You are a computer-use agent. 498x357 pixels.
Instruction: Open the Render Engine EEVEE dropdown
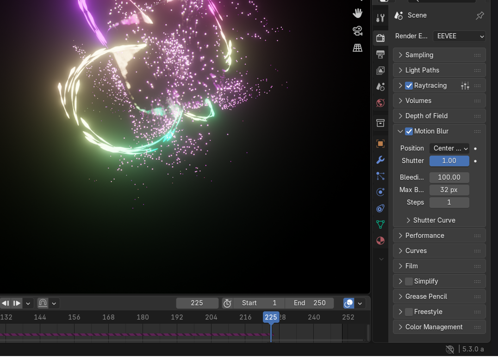[x=459, y=36]
